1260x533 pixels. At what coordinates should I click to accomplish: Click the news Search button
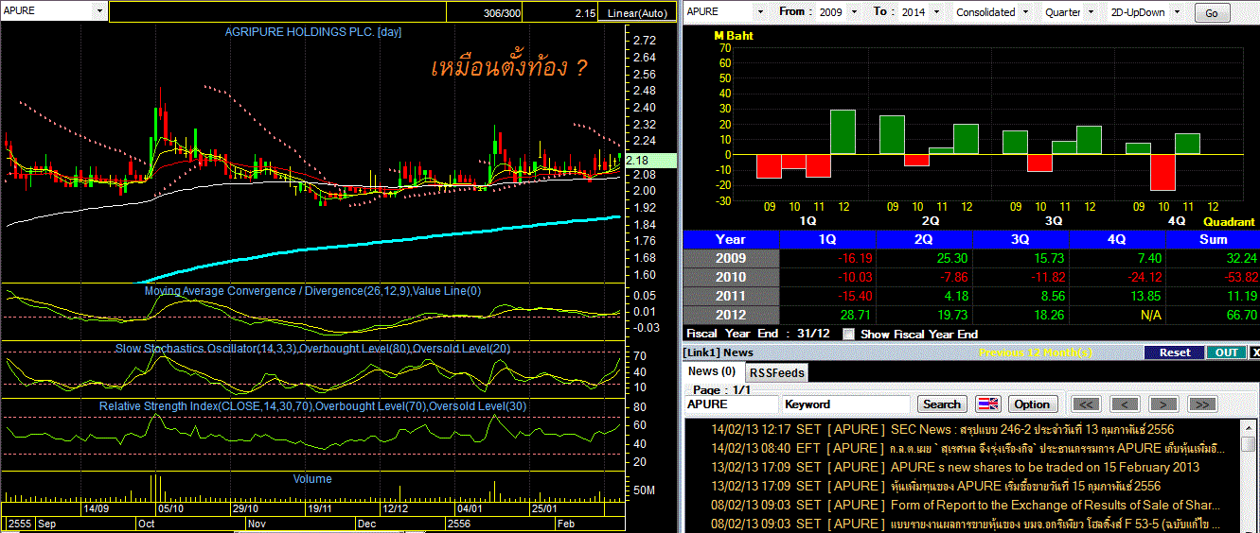(942, 404)
